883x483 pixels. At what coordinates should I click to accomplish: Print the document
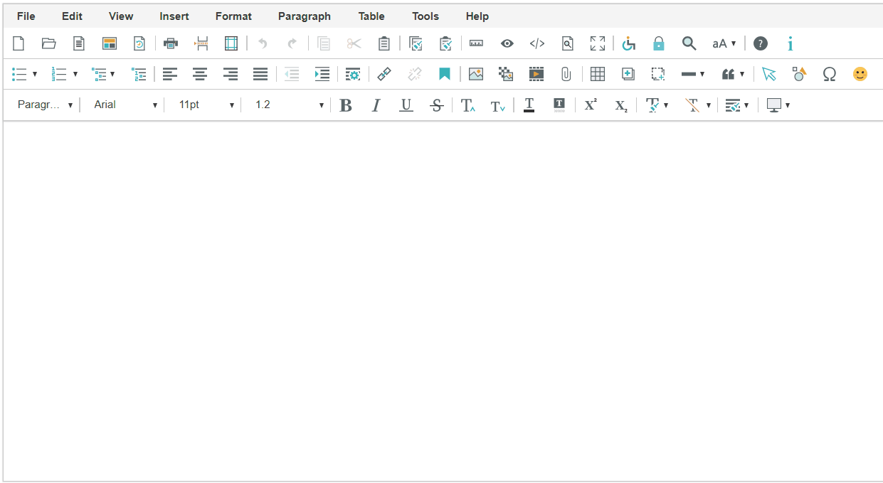point(171,43)
